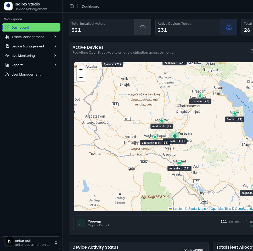The height and width of the screenshot is (251, 253).
Task: Click the Gyumri (21) map label
Action: tap(113, 64)
